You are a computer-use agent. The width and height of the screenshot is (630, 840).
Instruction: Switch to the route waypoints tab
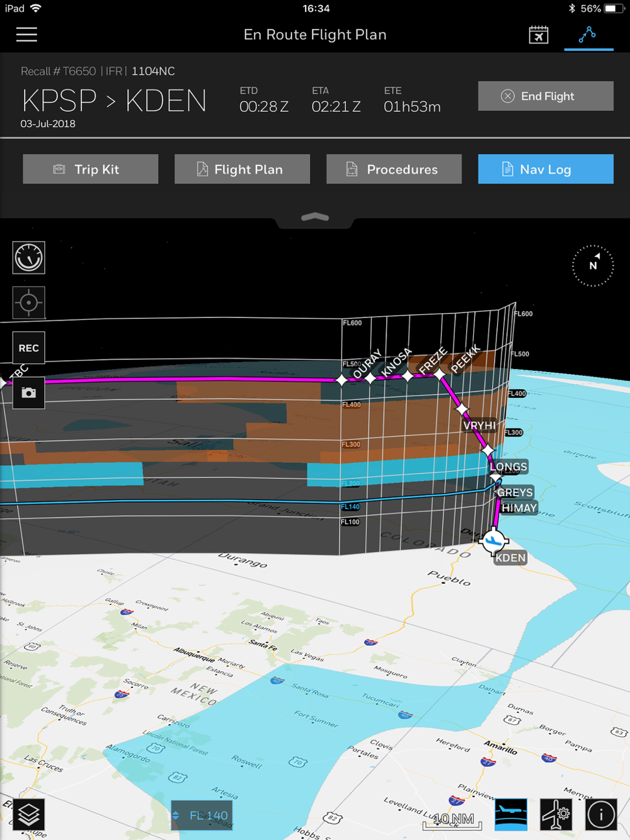(588, 35)
